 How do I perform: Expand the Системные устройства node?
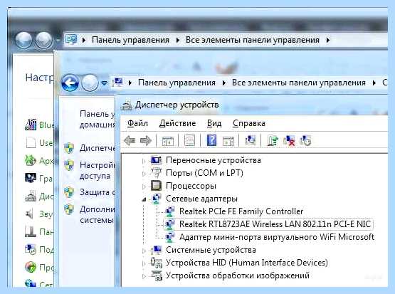[144, 251]
